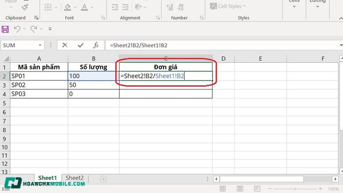The height and width of the screenshot is (193, 343).
Task: Click the Fill Color bucket icon
Action: (x=68, y=7)
